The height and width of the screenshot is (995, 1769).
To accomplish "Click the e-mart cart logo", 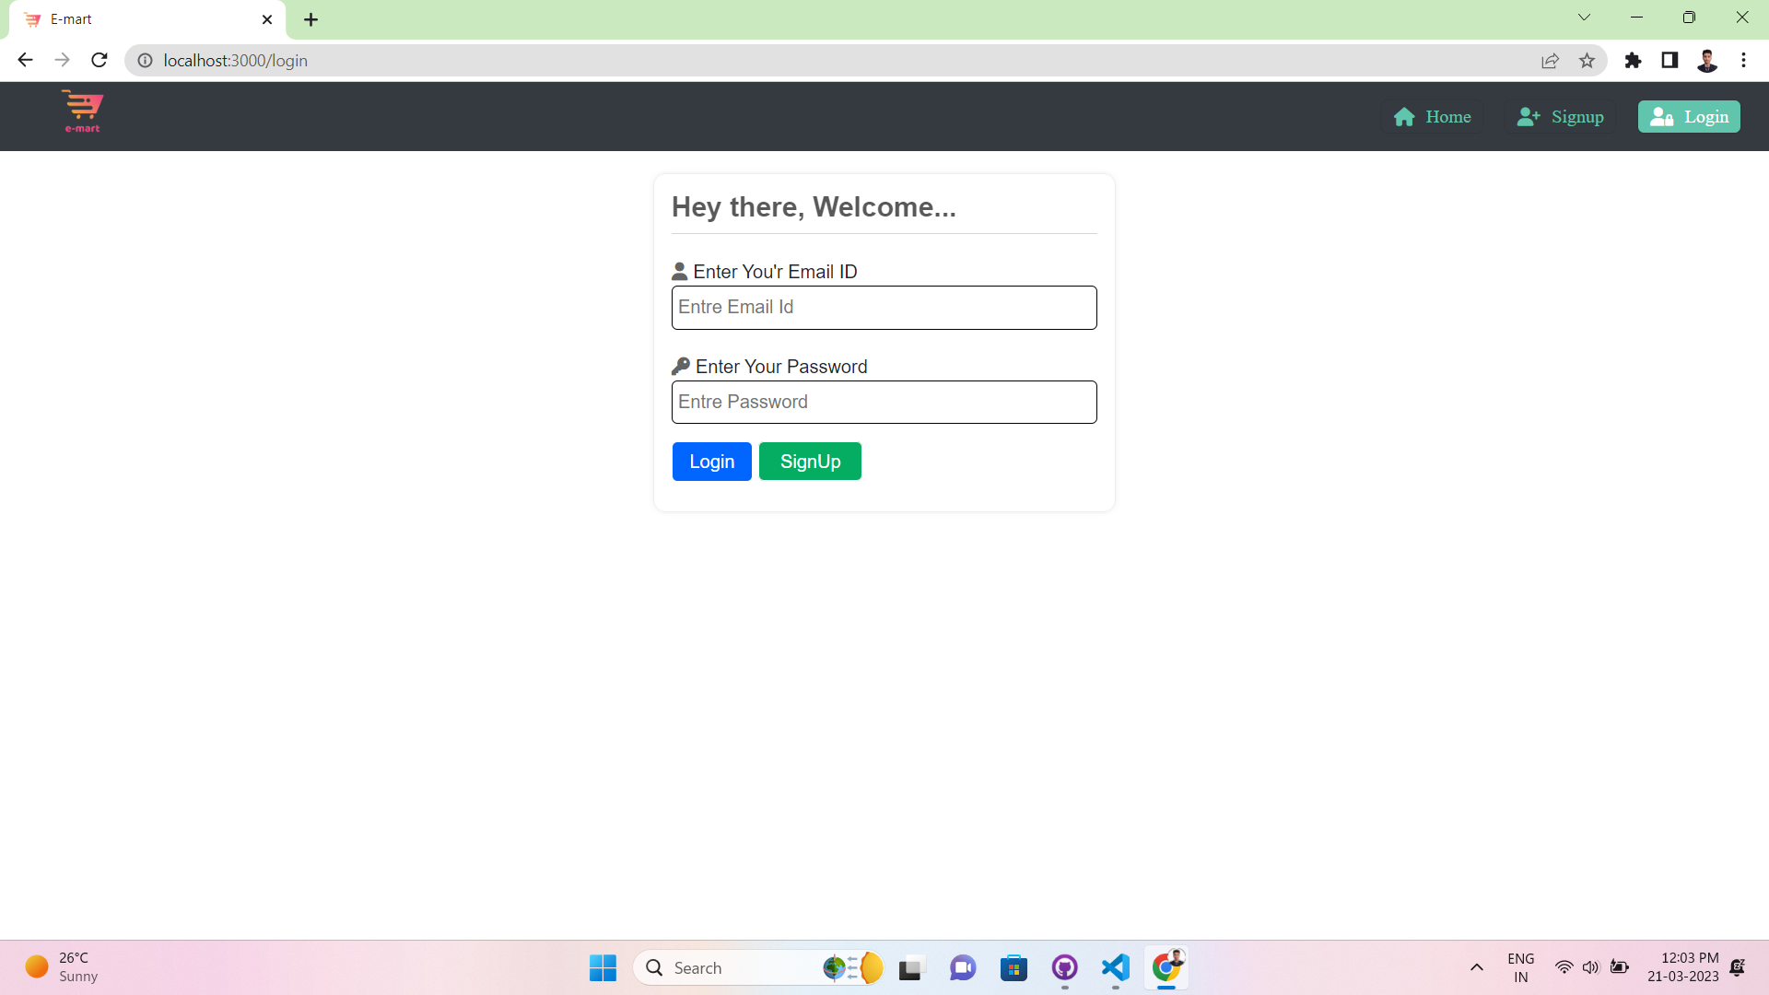I will 82,111.
